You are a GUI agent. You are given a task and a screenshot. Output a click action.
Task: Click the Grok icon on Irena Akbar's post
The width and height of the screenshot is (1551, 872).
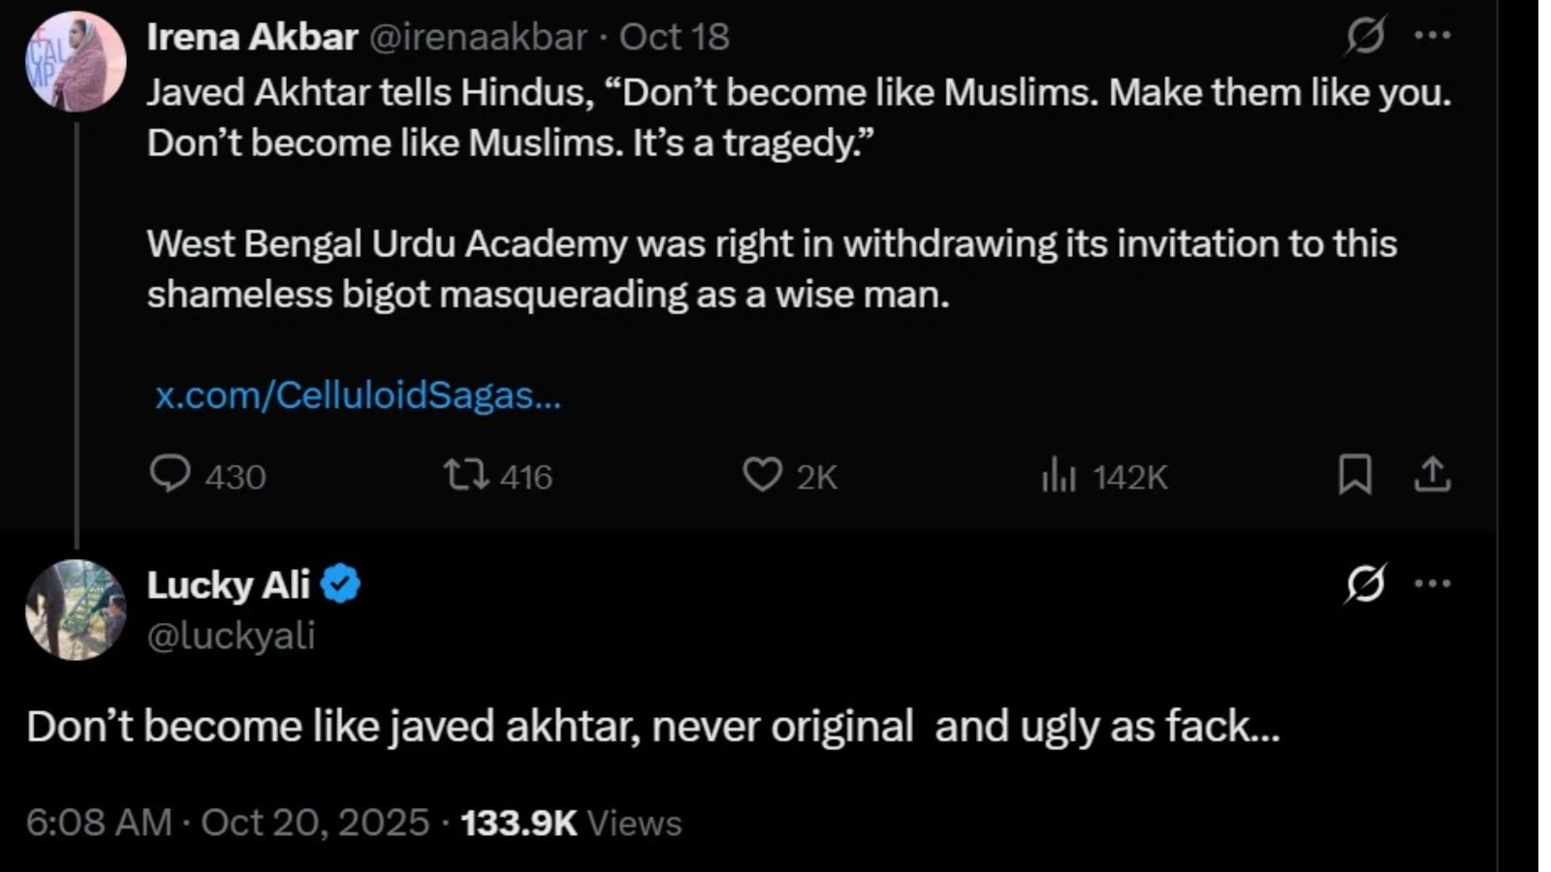coord(1365,37)
